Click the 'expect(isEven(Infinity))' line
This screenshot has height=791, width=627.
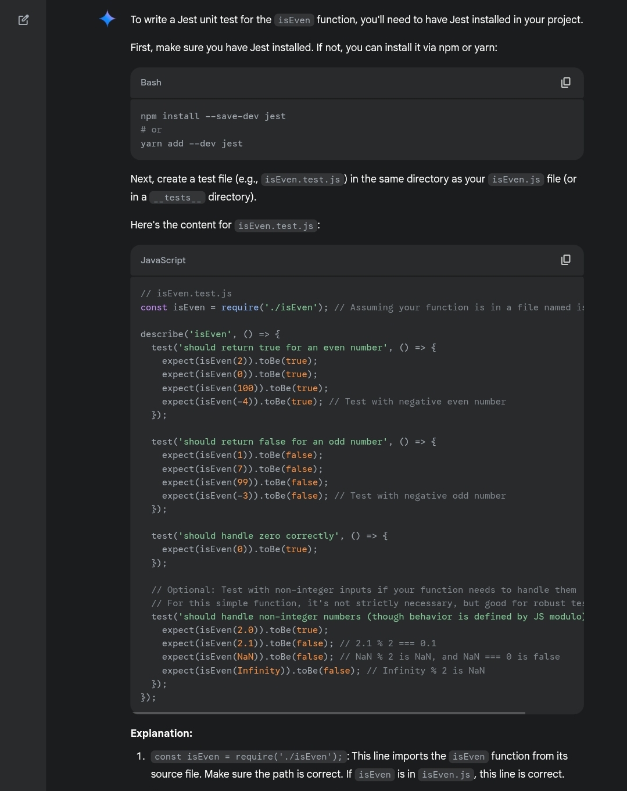tap(324, 671)
